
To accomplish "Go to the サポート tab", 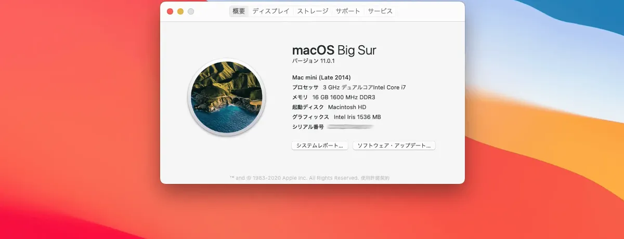I will (348, 11).
